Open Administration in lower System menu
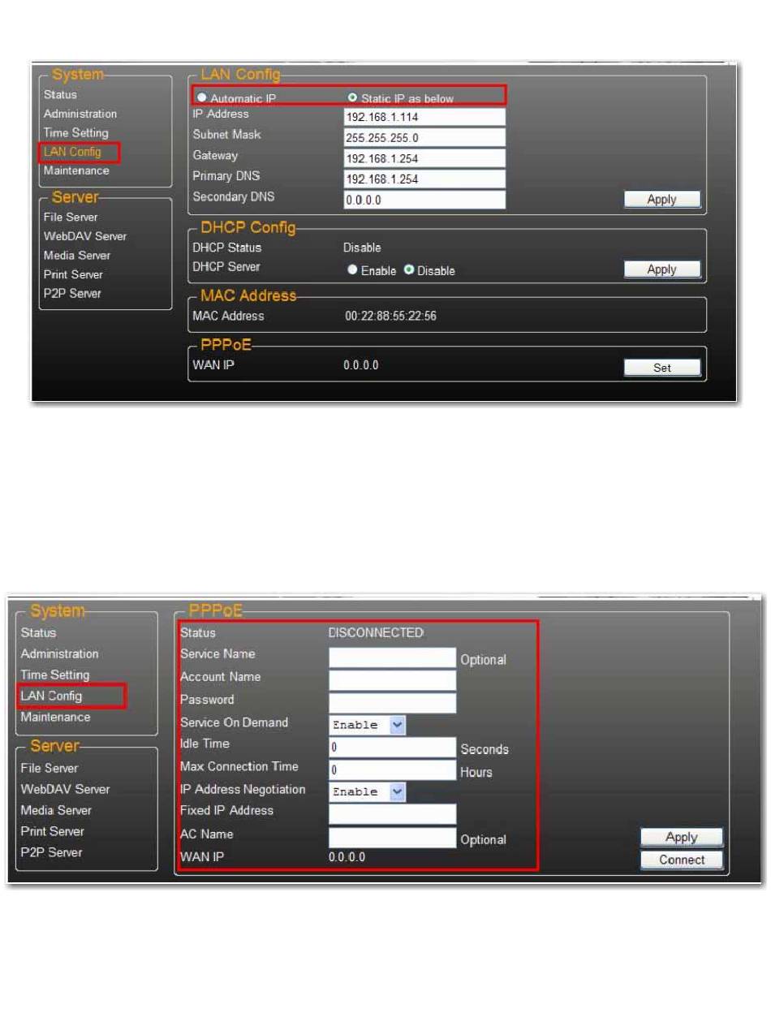 (x=60, y=653)
